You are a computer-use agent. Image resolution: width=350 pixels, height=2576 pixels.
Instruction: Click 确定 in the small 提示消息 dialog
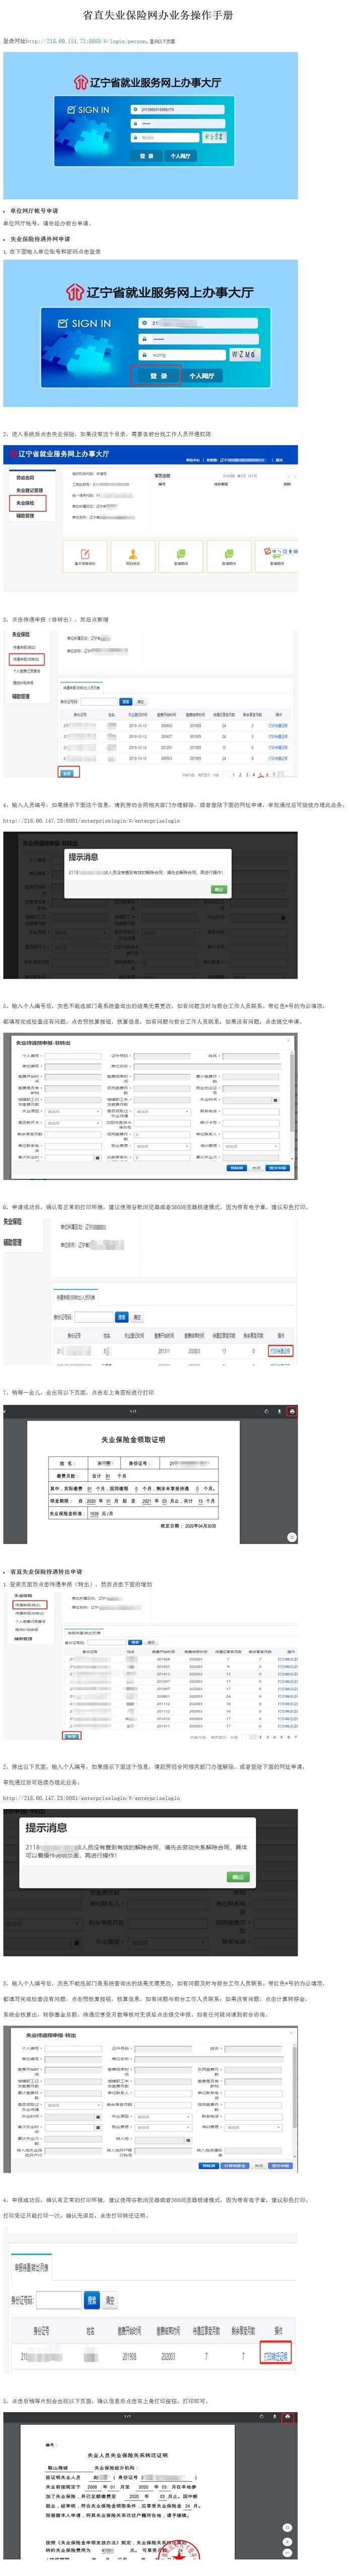(x=219, y=889)
